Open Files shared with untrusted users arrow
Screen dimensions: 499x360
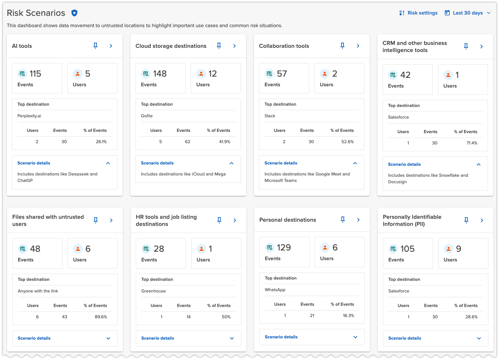[x=111, y=220]
